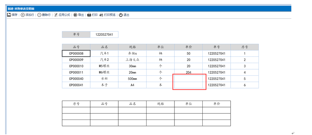
Task: Click the 序号 cell with value 5
Action: pyautogui.click(x=245, y=79)
